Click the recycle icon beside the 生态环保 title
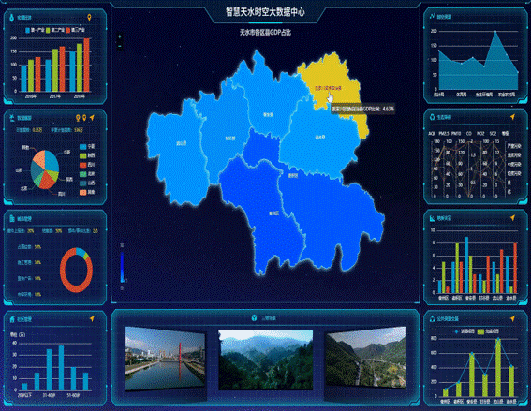The width and height of the screenshot is (531, 411). point(432,117)
